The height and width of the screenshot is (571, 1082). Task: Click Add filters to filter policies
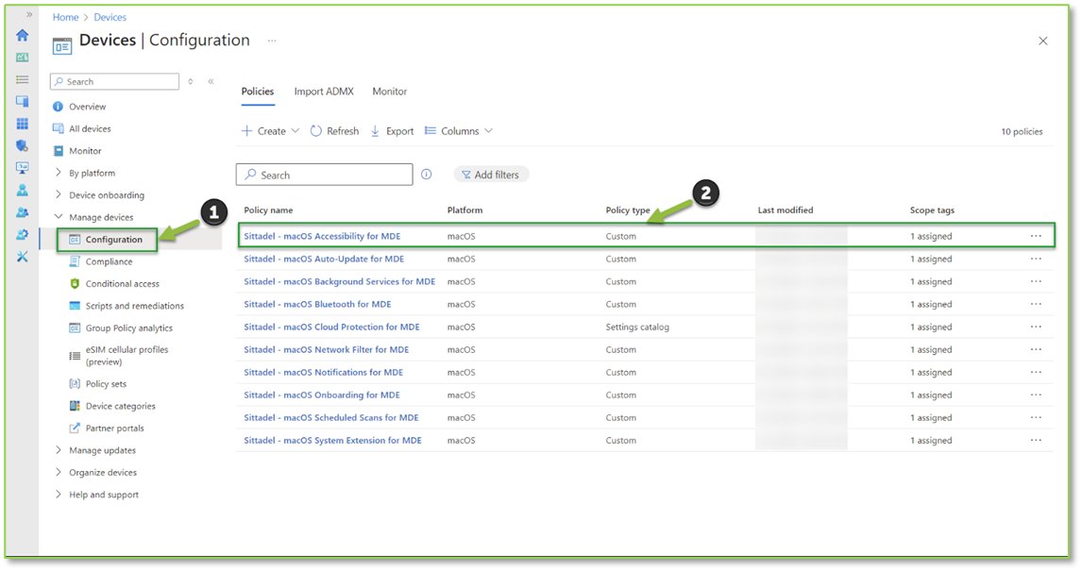[x=491, y=175]
